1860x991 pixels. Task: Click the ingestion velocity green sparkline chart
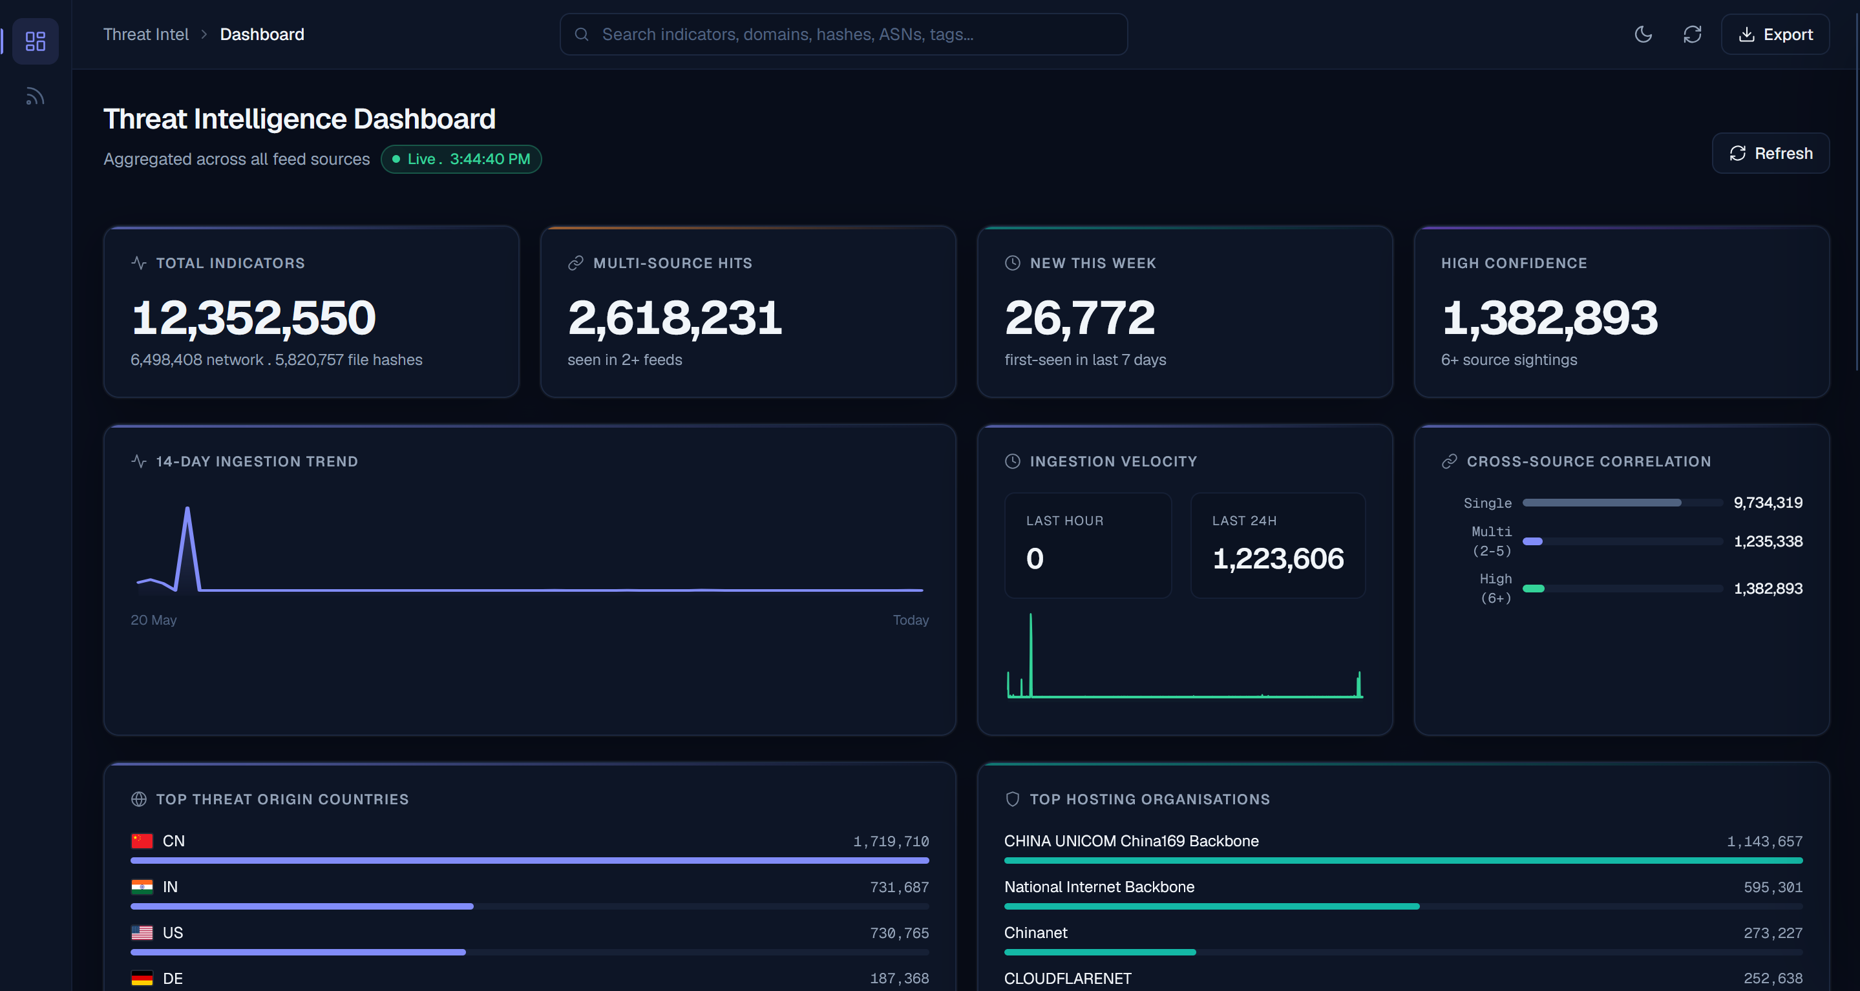click(x=1185, y=655)
